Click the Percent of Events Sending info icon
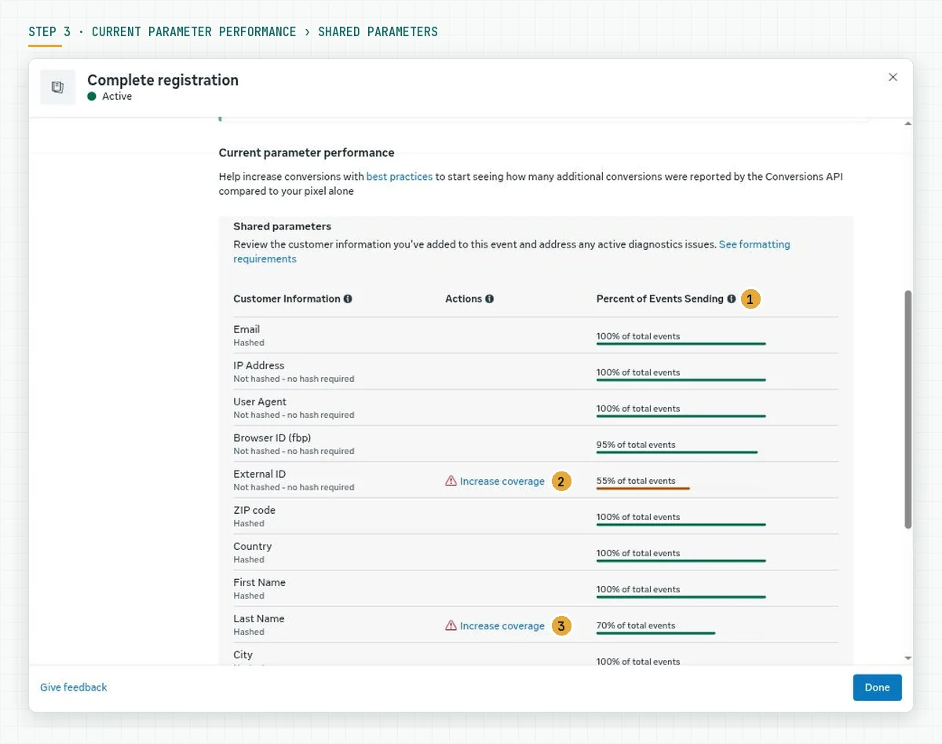The width and height of the screenshot is (942, 744). click(x=731, y=299)
